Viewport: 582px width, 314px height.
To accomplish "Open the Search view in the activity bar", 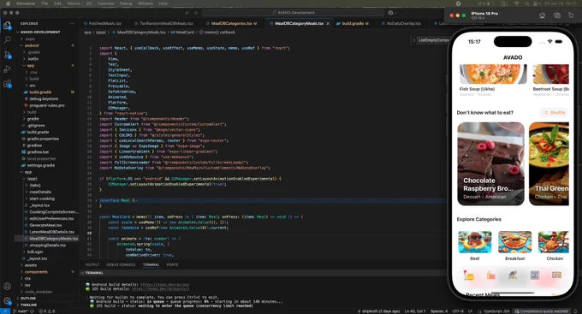I will [x=7, y=39].
